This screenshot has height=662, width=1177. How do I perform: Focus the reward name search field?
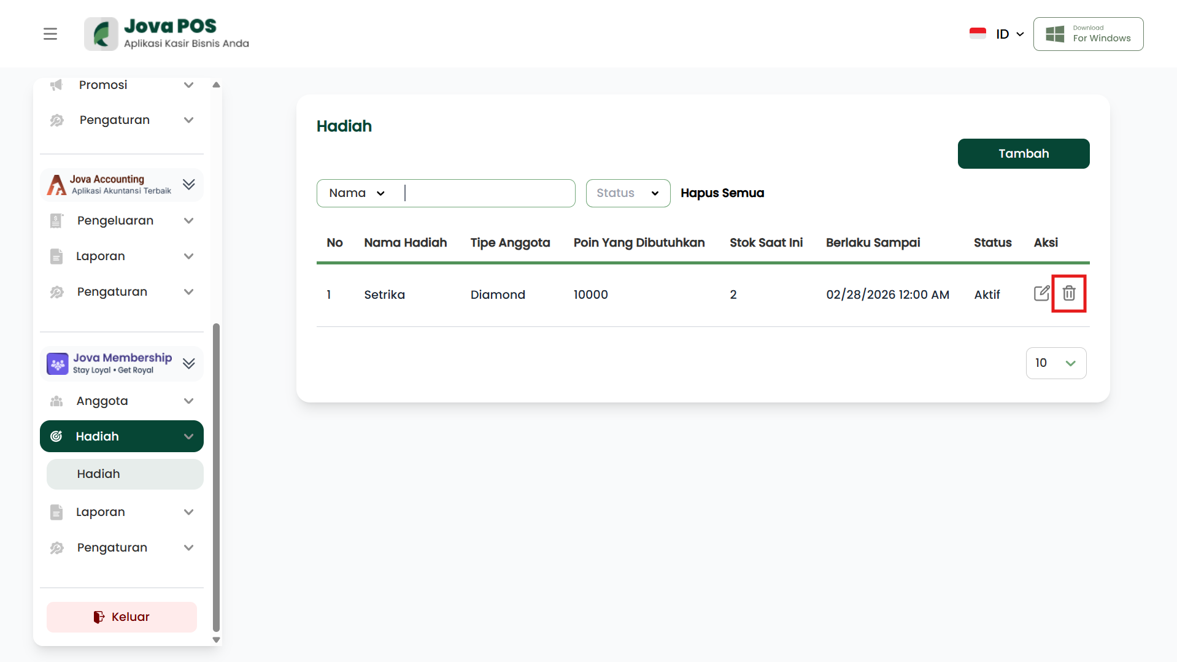[x=488, y=193]
